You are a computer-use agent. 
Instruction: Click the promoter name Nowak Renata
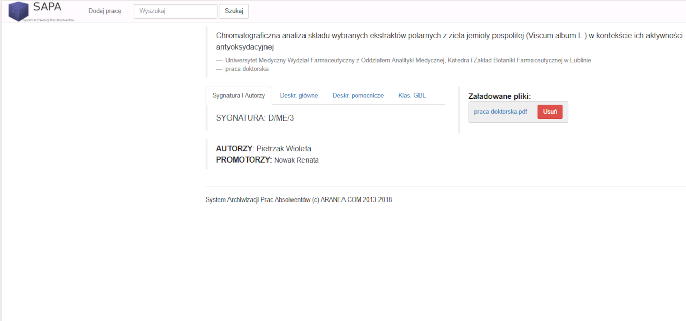click(x=296, y=160)
